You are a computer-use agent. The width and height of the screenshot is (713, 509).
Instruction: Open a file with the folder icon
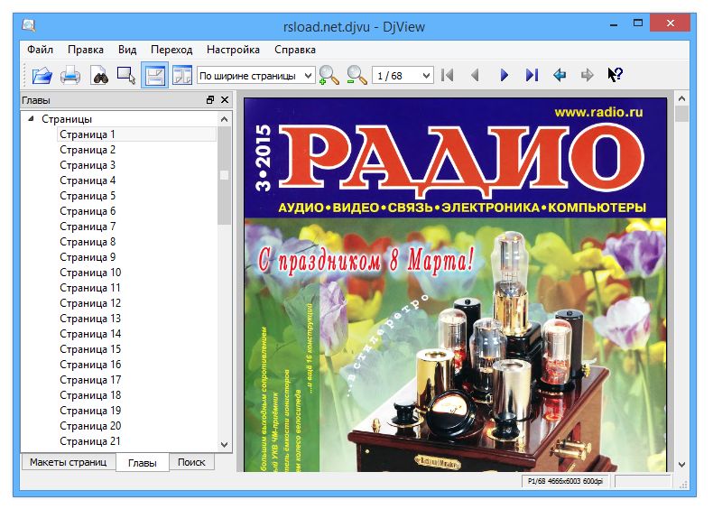pyautogui.click(x=42, y=75)
